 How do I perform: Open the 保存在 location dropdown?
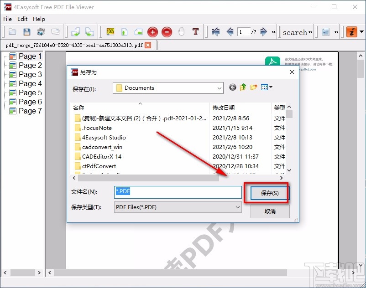[219, 88]
